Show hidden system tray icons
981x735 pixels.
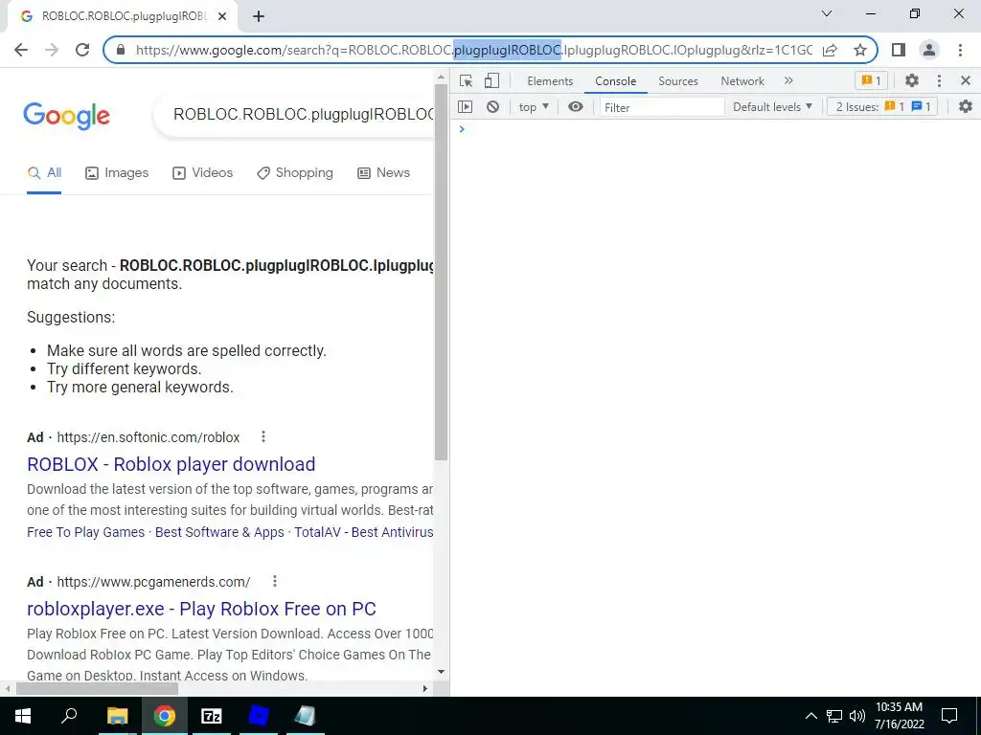(810, 716)
